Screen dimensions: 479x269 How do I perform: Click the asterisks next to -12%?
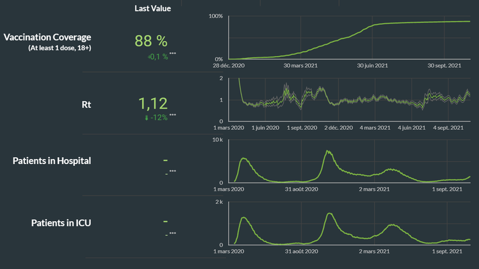[x=172, y=116]
